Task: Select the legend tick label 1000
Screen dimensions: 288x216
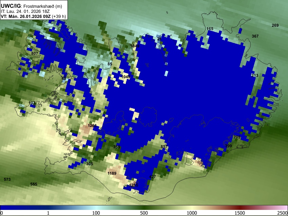Action: point(192,213)
